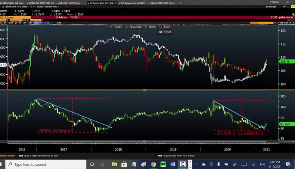
Task: Switch to Table view
Action: point(59,23)
